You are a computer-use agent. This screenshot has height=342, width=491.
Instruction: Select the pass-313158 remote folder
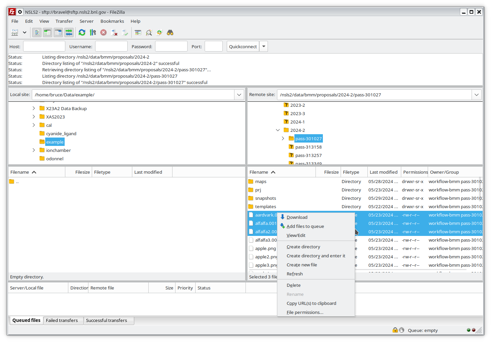point(308,147)
